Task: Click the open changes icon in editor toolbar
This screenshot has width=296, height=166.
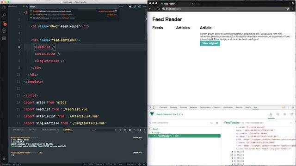Action: 135,6
